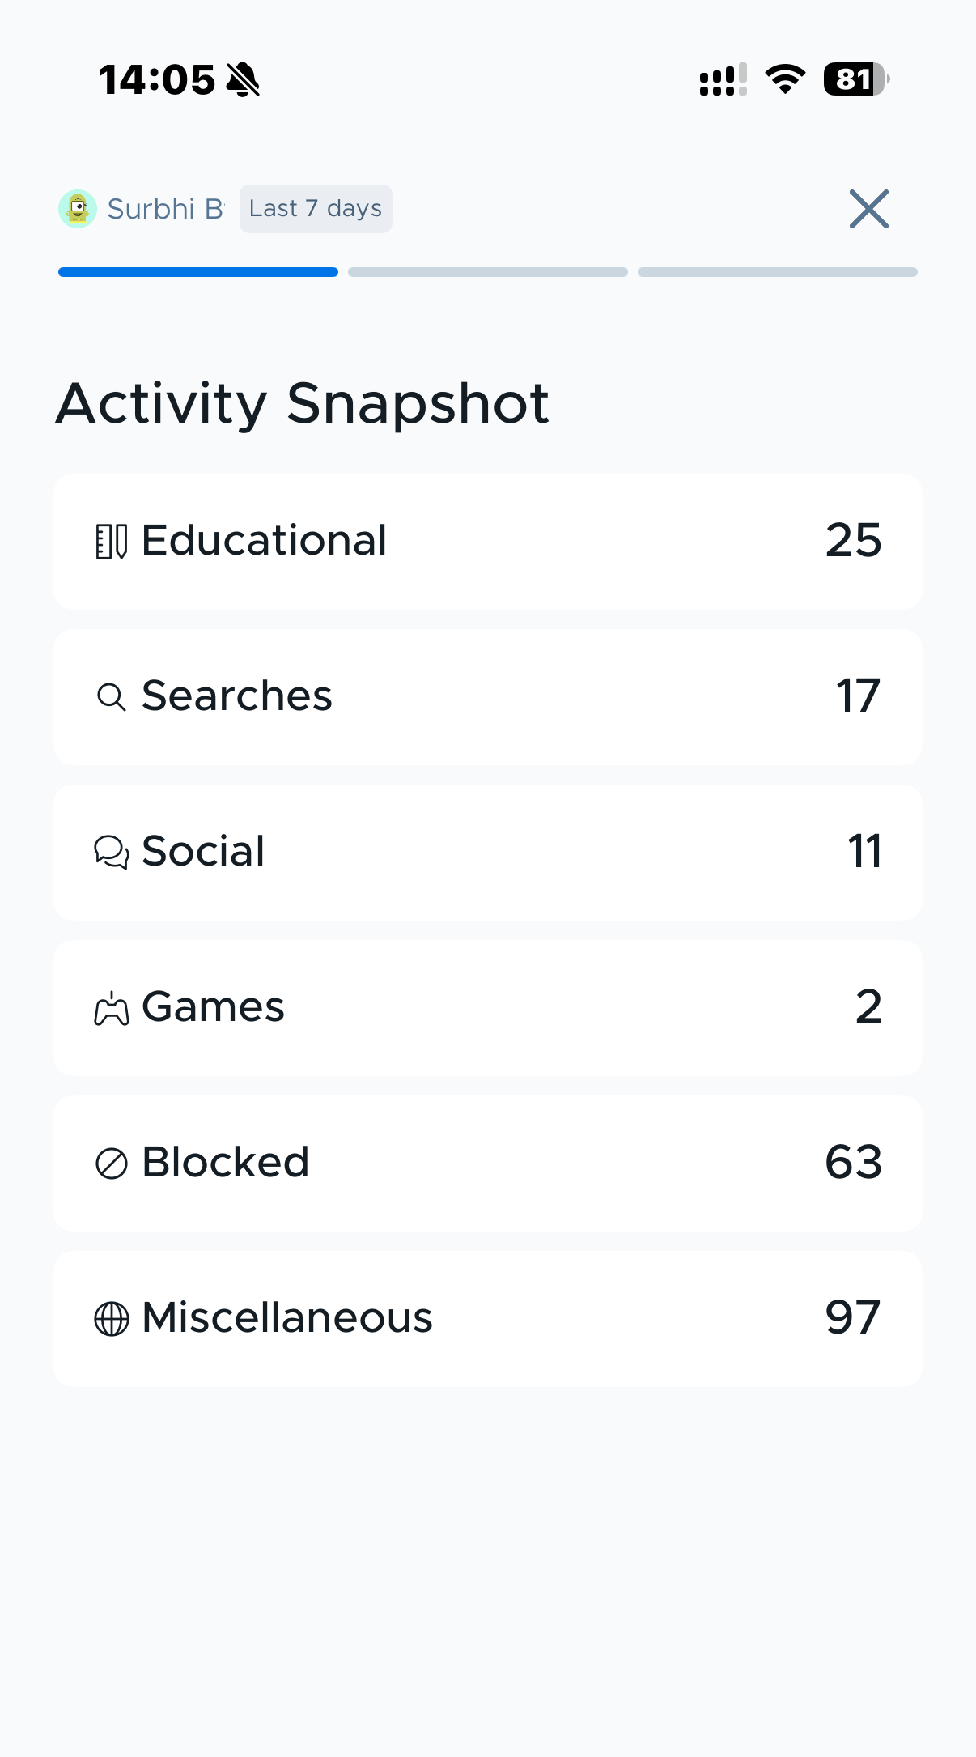
Task: Tap the muted bell icon in status bar
Action: (x=243, y=79)
